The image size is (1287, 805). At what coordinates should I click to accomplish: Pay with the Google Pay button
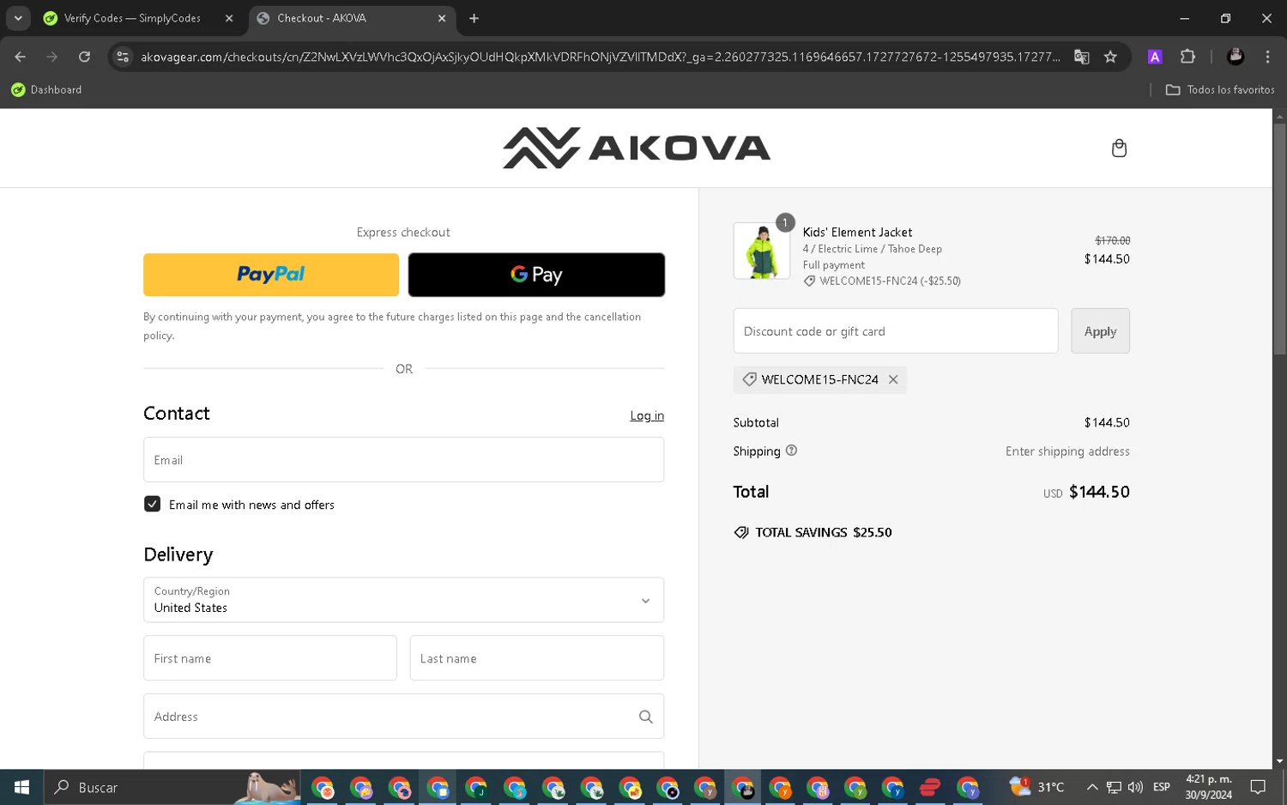(536, 275)
